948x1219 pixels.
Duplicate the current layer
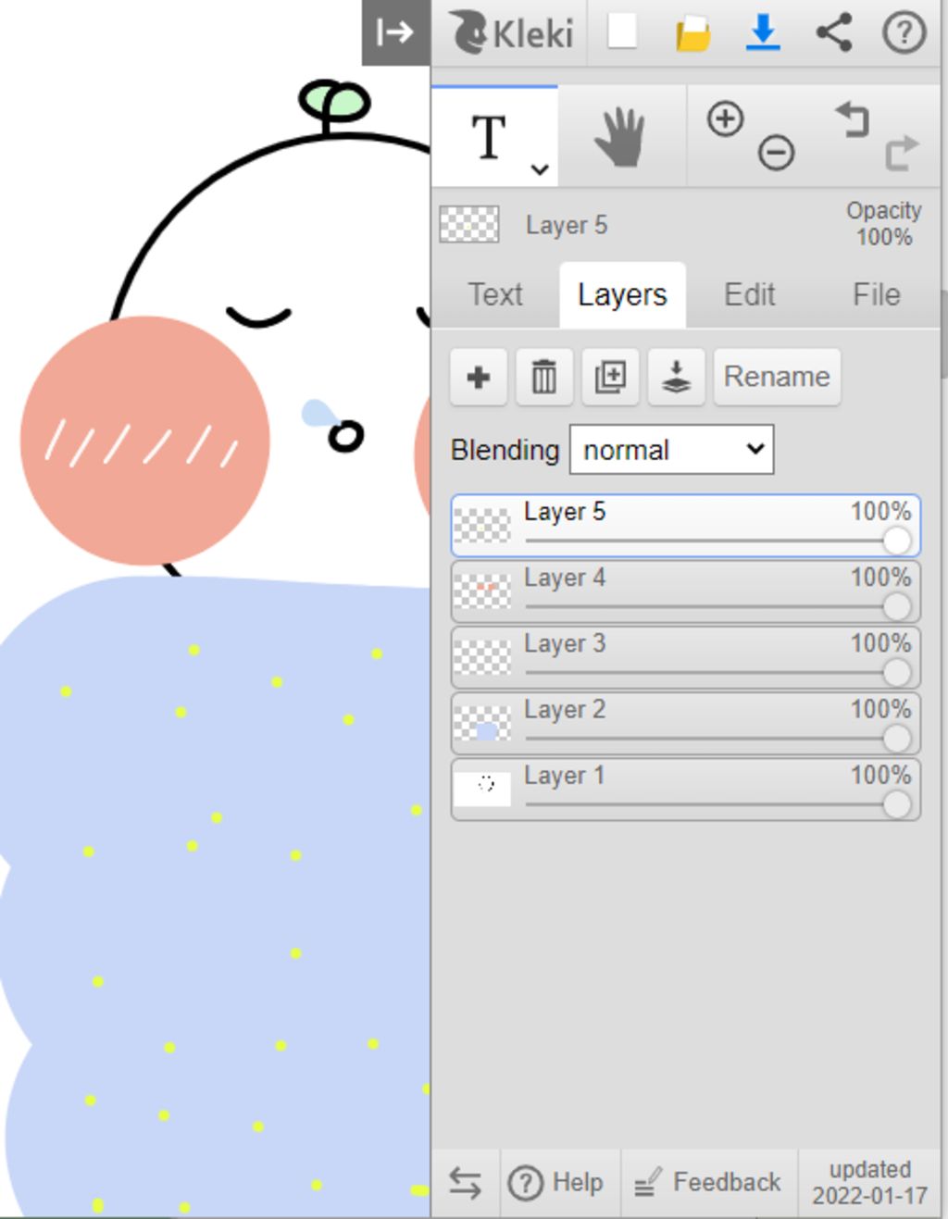(610, 377)
